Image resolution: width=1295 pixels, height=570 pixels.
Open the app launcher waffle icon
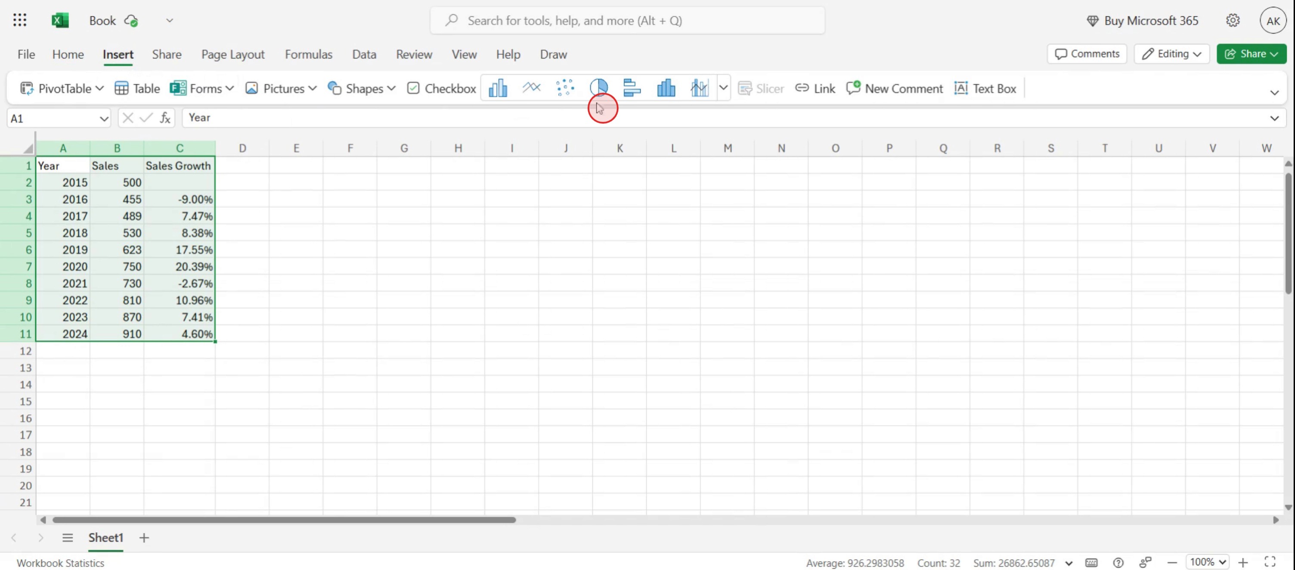20,21
